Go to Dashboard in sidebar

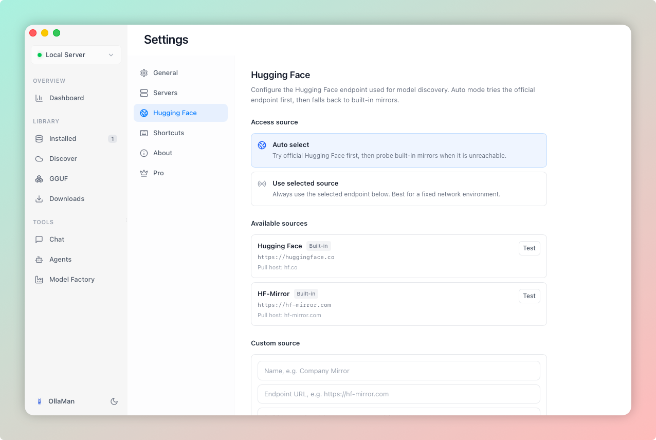[76, 98]
